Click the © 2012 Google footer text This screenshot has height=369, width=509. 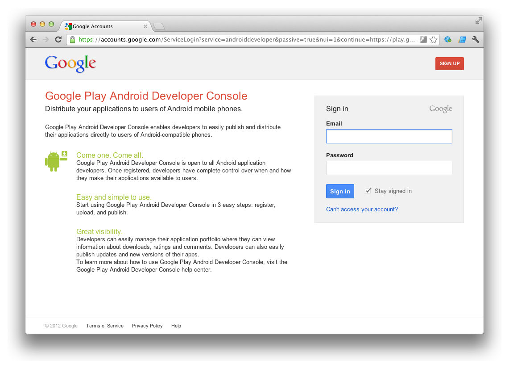tap(62, 326)
